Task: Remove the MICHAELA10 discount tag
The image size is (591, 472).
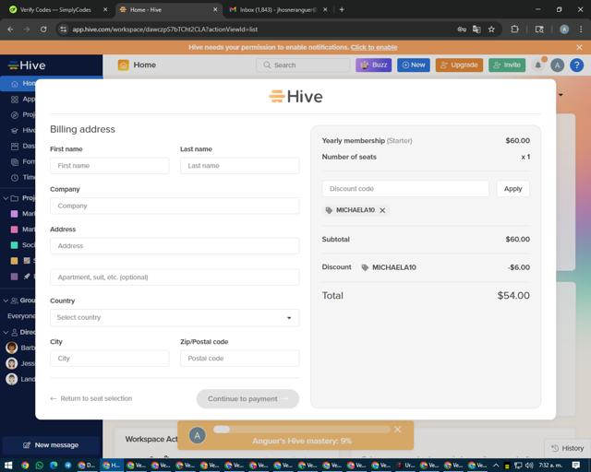Action: [x=382, y=210]
